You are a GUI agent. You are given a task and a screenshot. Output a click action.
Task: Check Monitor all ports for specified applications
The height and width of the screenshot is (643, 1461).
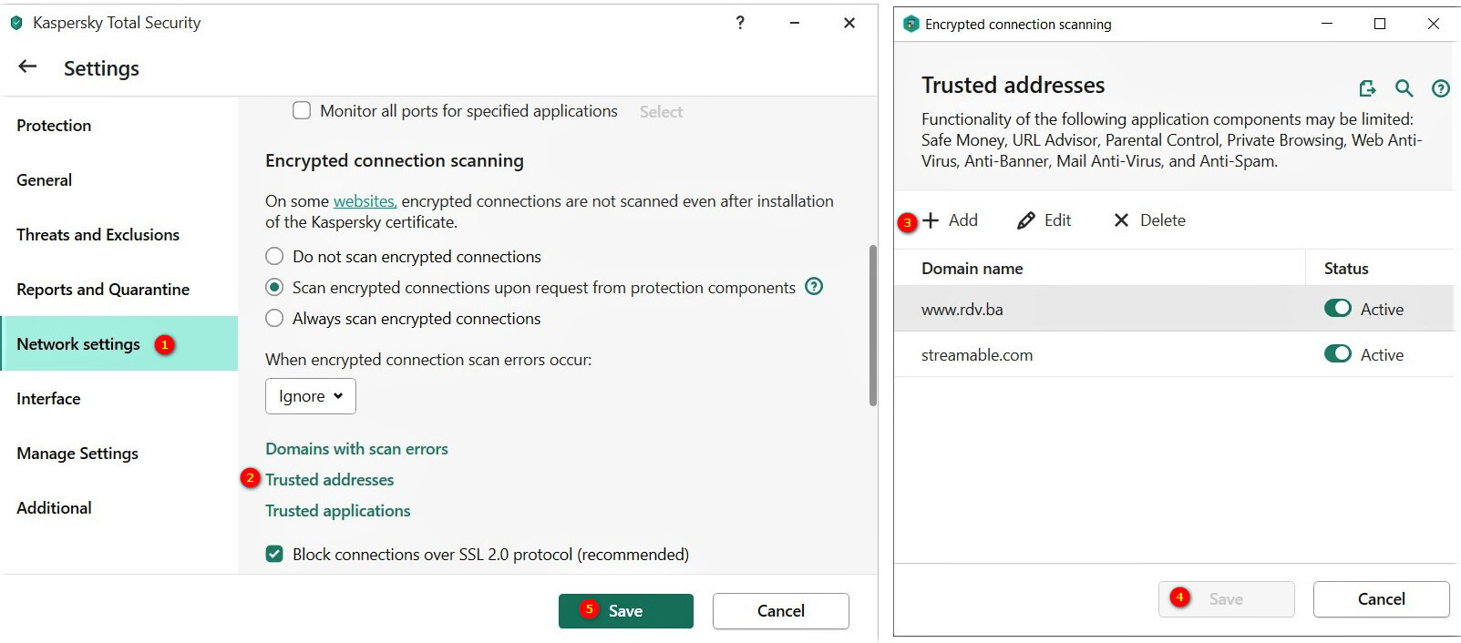click(x=302, y=110)
